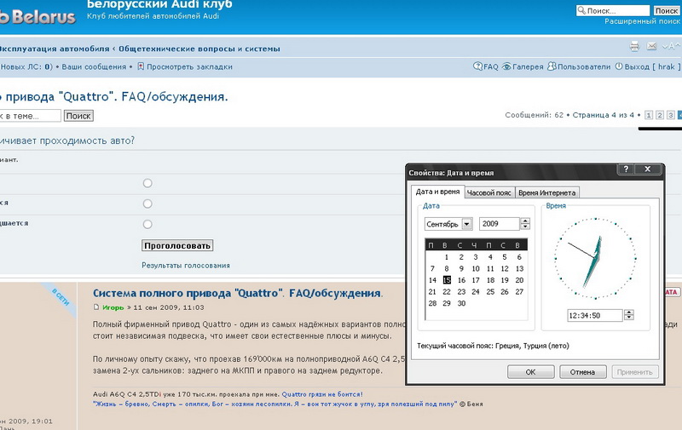This screenshot has width=682, height=430.
Task: Click the Выход logout power icon
Action: click(618, 66)
